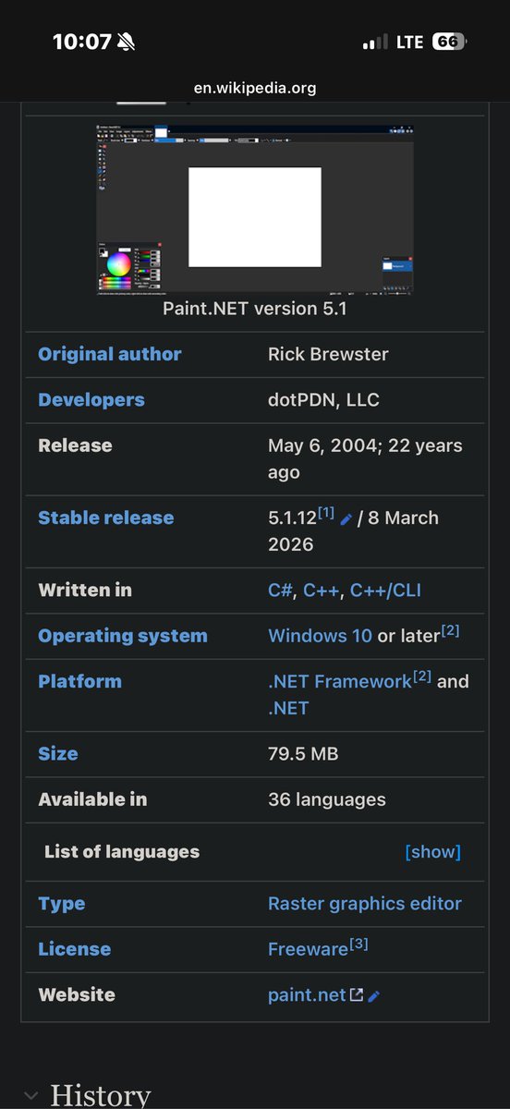Tap the History section heading
The height and width of the screenshot is (1109, 510).
(x=100, y=1096)
